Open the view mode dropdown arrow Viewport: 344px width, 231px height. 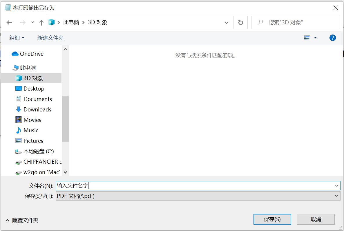[315, 37]
